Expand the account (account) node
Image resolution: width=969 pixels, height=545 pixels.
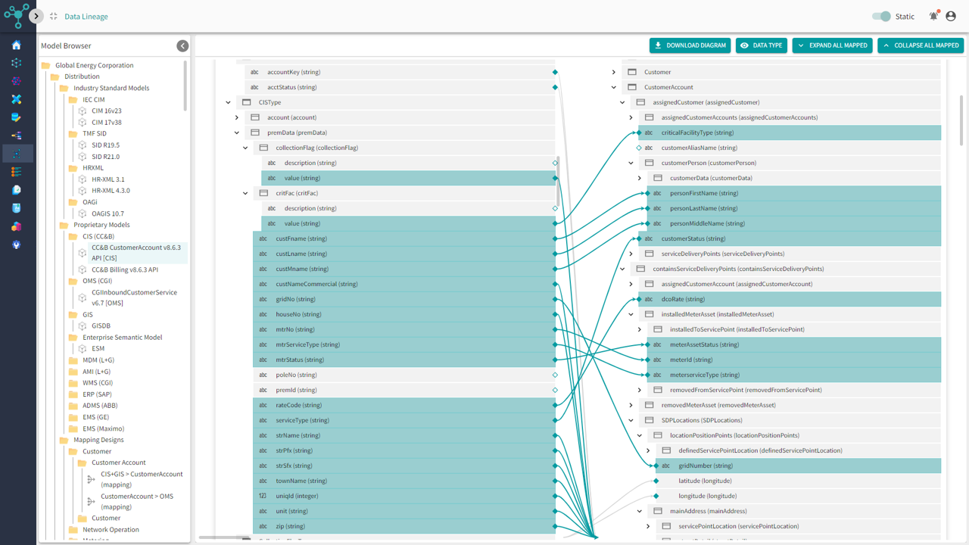pyautogui.click(x=237, y=117)
